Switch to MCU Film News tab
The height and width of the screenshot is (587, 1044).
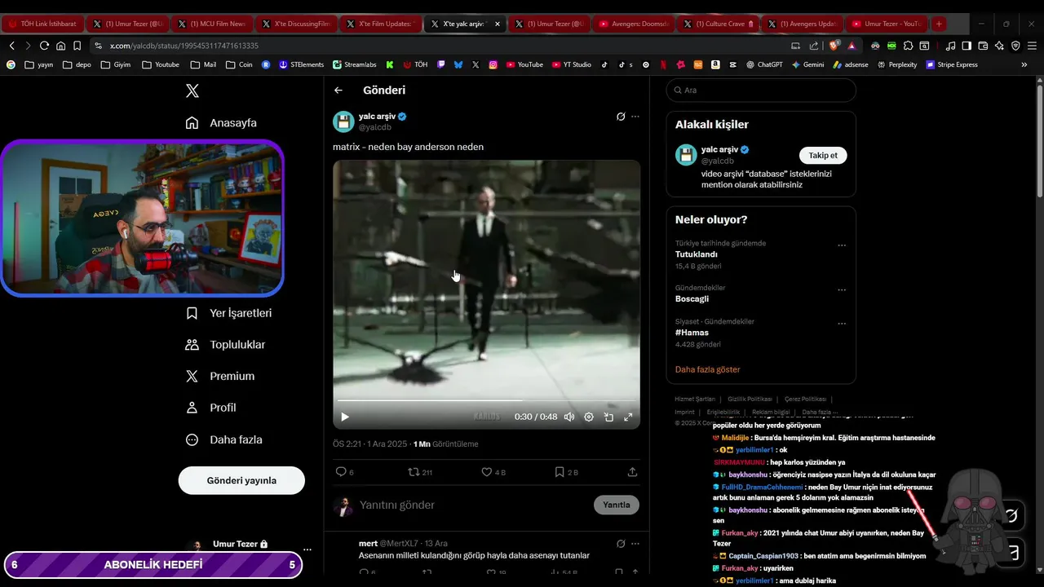tap(210, 24)
